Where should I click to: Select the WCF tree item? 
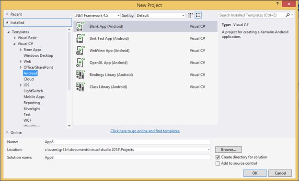(x=27, y=120)
